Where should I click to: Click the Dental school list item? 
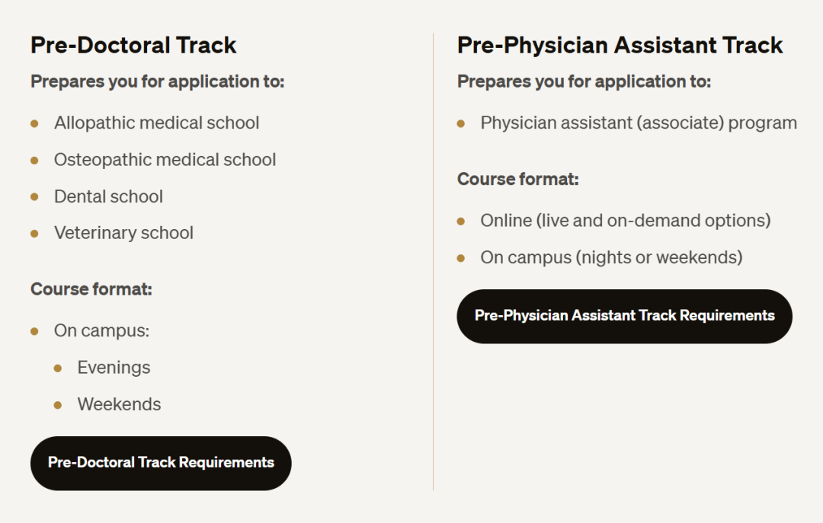[108, 196]
